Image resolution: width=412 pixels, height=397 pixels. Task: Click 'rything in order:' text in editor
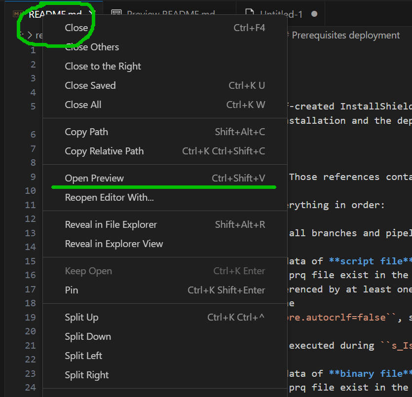tap(336, 205)
